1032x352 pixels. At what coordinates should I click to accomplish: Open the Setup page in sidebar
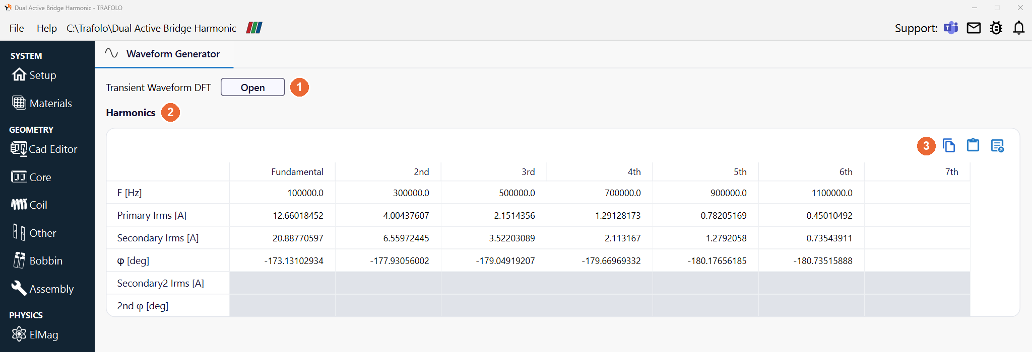pos(34,75)
